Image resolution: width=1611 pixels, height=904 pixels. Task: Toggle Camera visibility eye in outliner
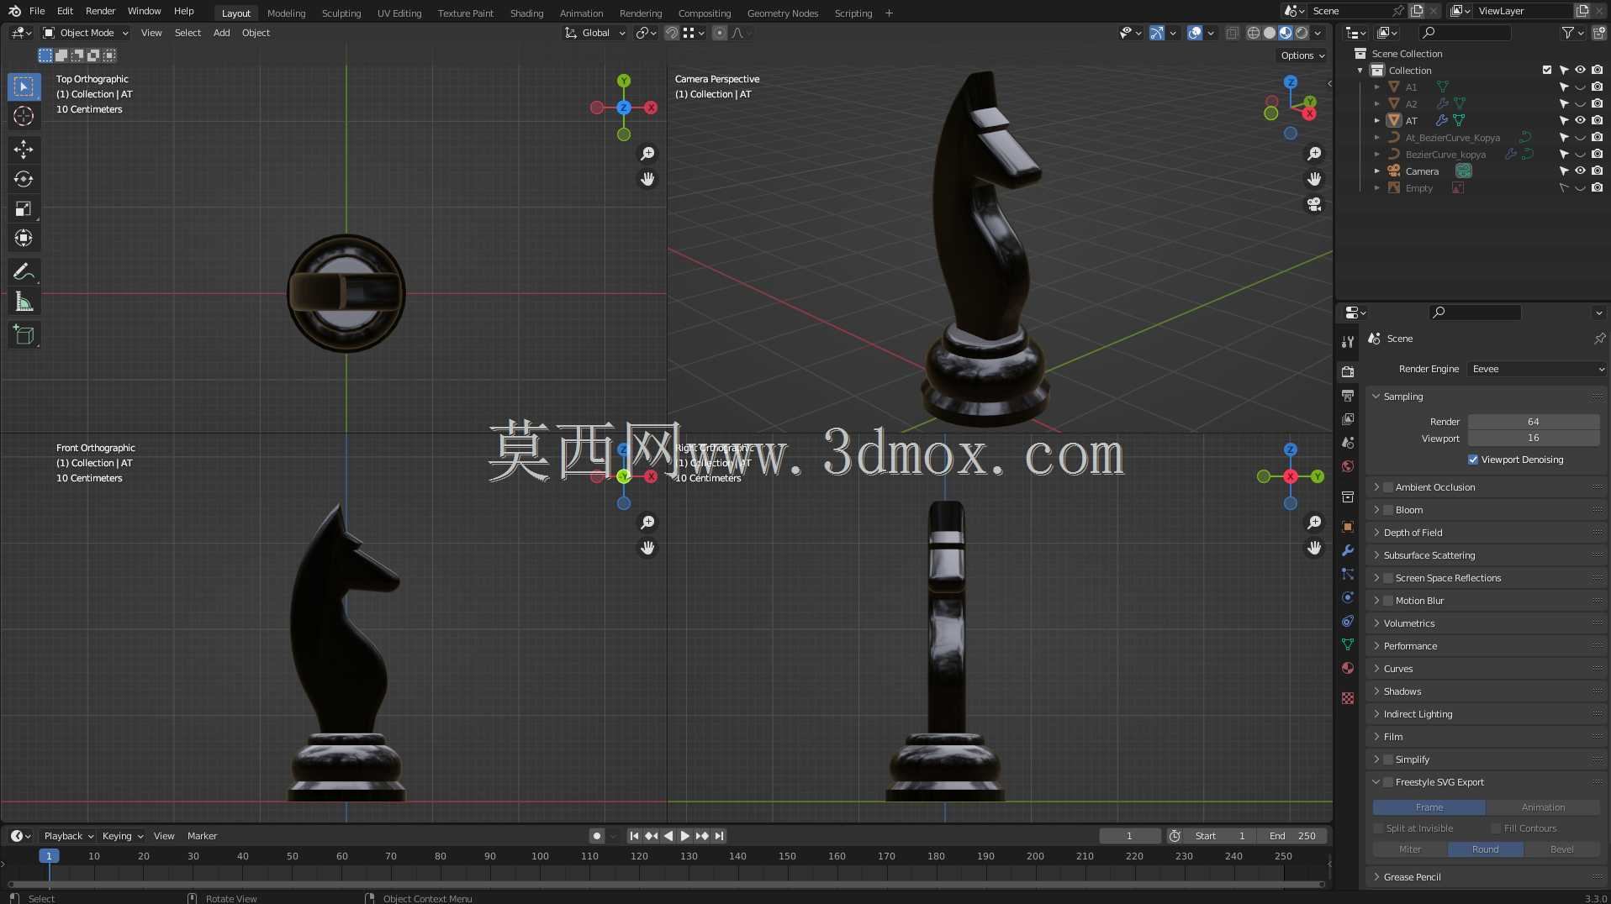tap(1580, 171)
